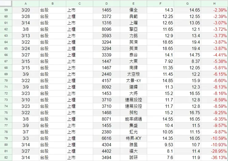This screenshot has width=228, height=161.
Task: Click 英濟 cell in row 64
Action: click(133, 42)
